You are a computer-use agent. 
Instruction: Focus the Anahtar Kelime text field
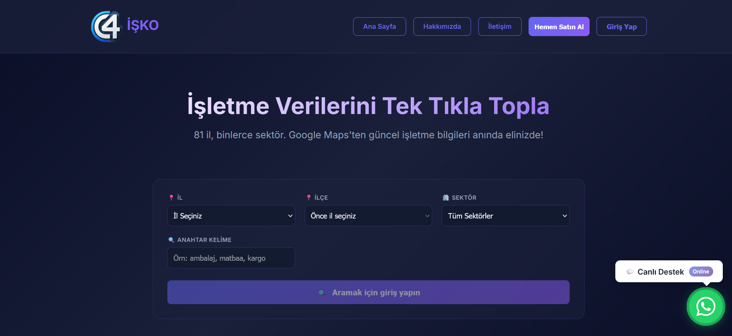coord(231,258)
